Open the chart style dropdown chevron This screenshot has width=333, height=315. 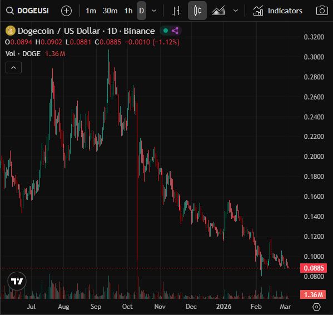pyautogui.click(x=236, y=11)
